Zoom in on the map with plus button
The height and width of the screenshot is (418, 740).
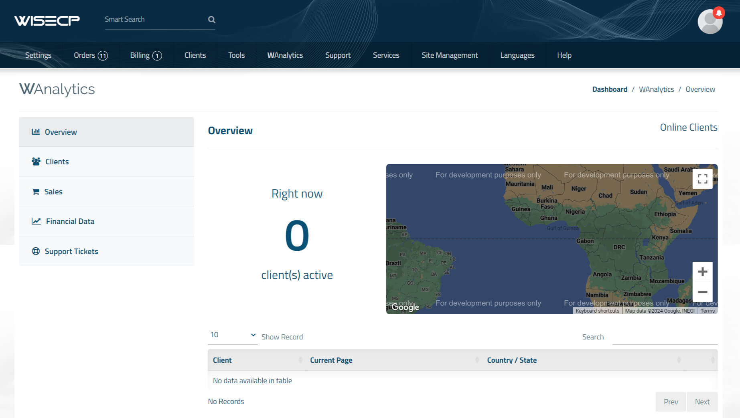coord(702,272)
